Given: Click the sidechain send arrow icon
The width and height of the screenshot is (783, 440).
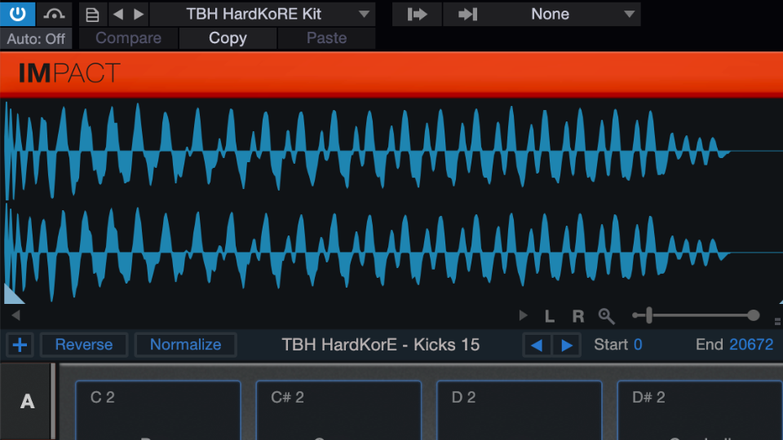Looking at the screenshot, I should [x=417, y=15].
